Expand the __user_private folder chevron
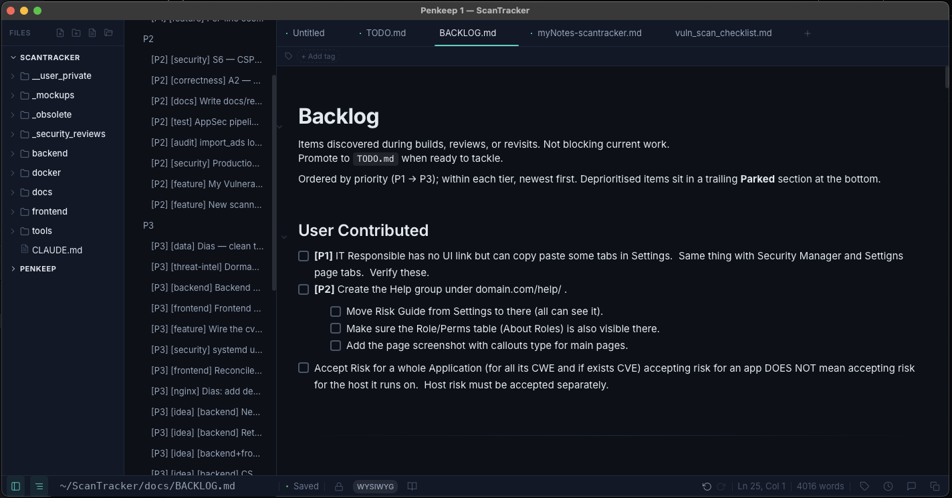 click(x=13, y=76)
